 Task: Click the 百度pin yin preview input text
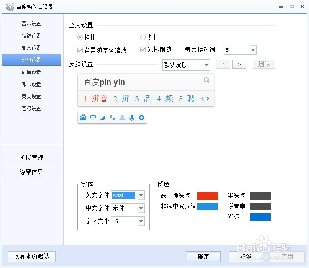[x=105, y=82]
